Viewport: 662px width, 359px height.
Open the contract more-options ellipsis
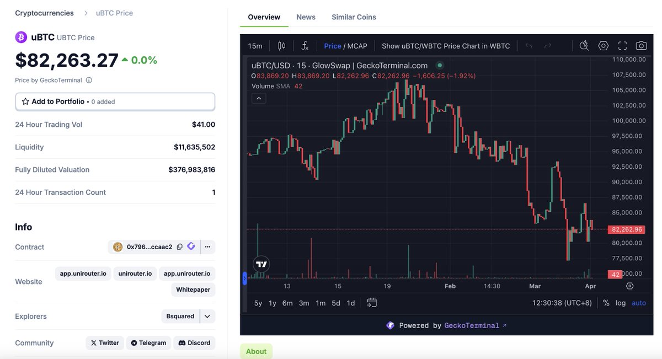point(207,247)
